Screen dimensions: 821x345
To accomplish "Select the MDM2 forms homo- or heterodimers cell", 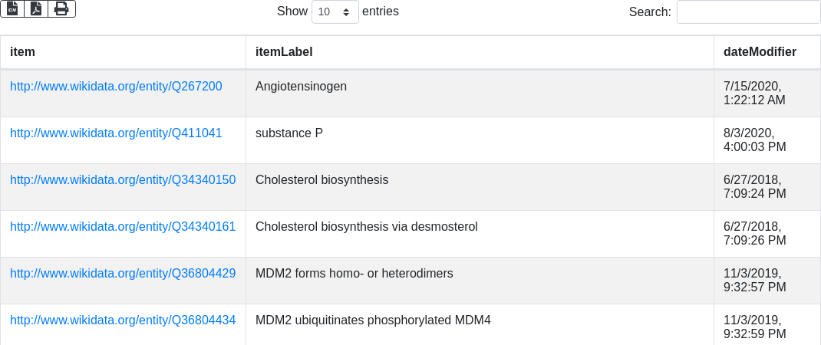I will [x=480, y=280].
